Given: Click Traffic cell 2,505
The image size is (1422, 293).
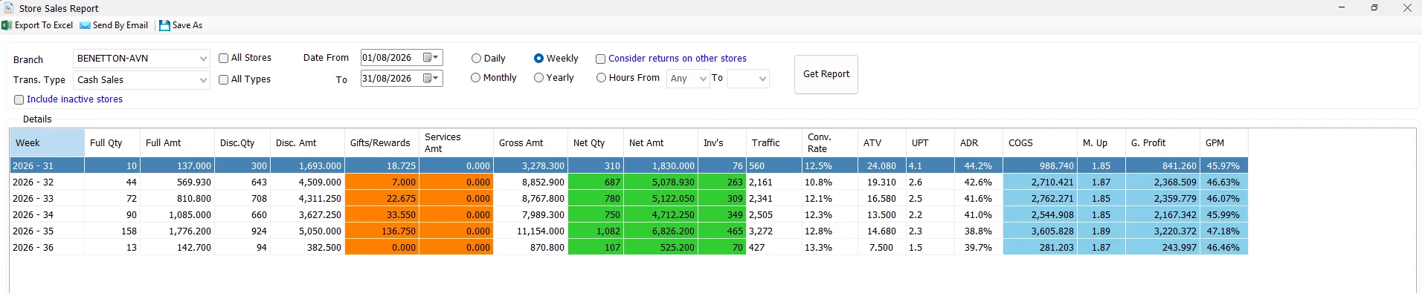Looking at the screenshot, I should tap(774, 215).
